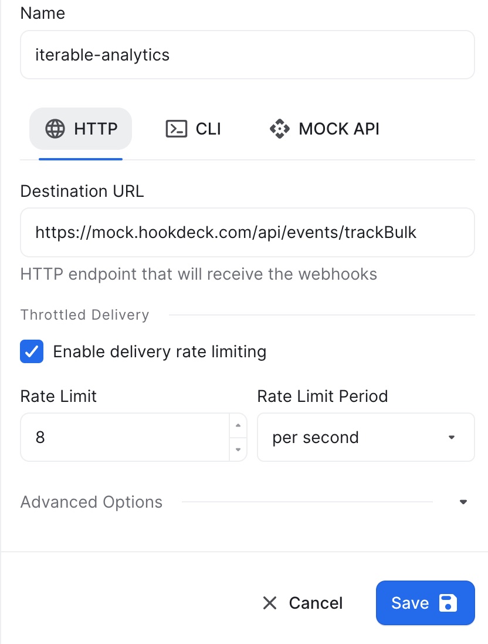Switch to the CLI tab
Image resolution: width=488 pixels, height=644 pixels.
(192, 129)
